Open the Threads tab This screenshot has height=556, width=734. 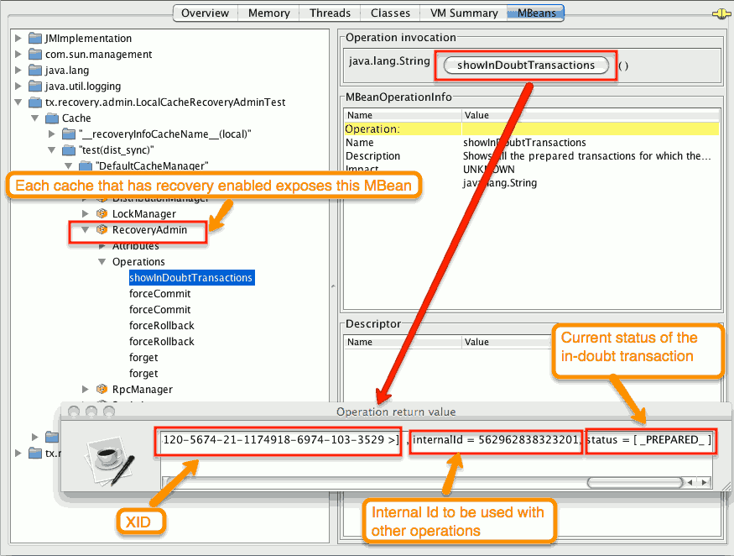[x=329, y=13]
